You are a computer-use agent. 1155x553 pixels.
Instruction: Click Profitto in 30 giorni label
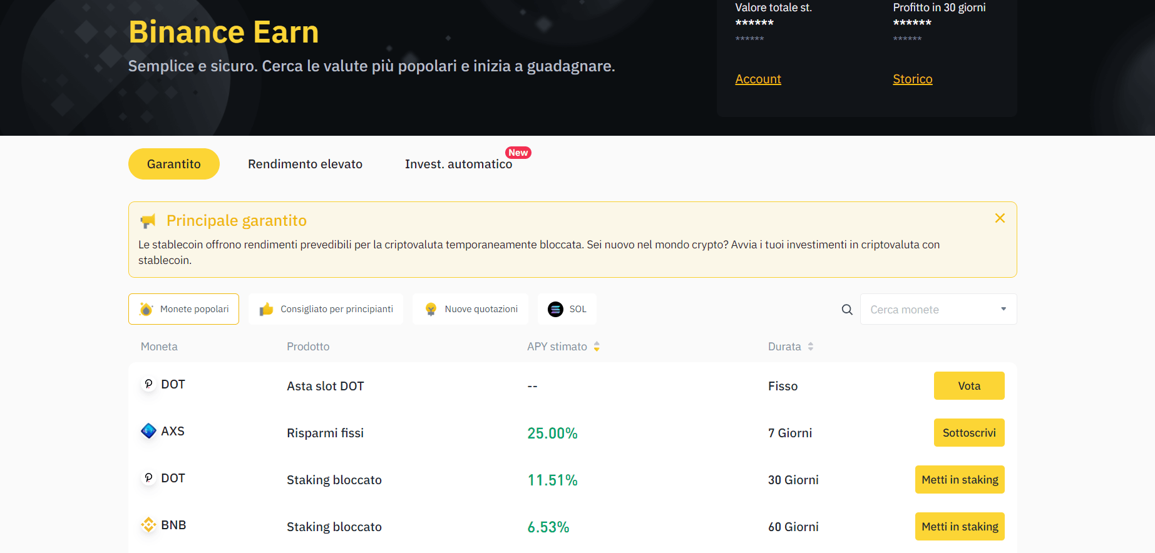point(939,8)
